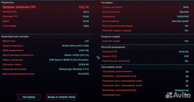This screenshot has height=102, width=194.
Task: Click the Трассировка пути label
Action: [x=111, y=95]
